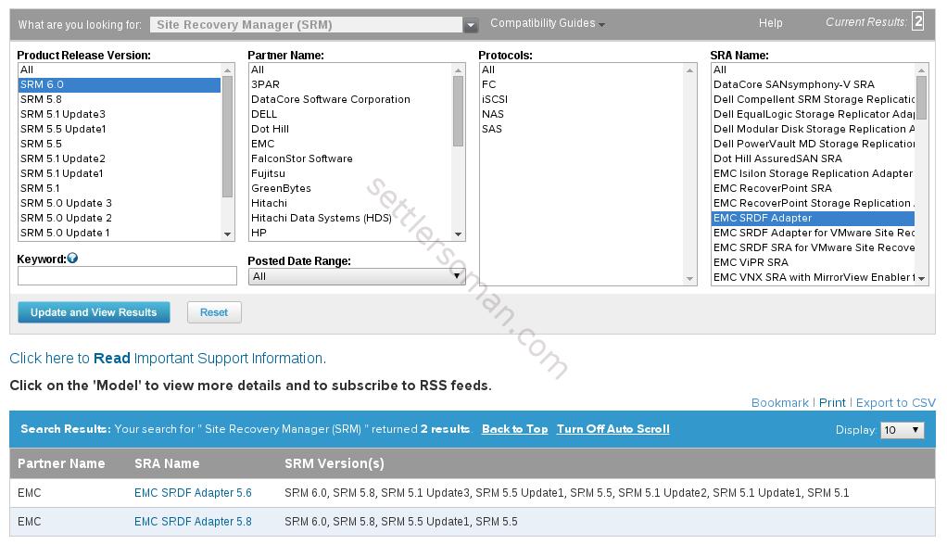Viewport: 947px width, 544px height.
Task: Click the SRA Name column header
Action: [167, 463]
